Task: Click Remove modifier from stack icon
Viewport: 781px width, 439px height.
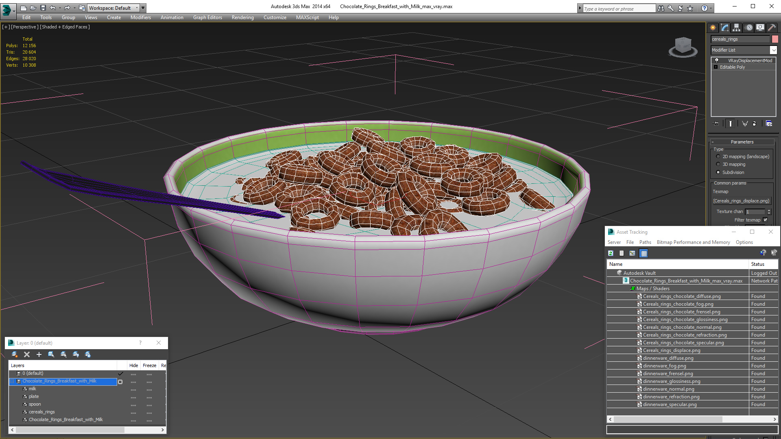Action: [755, 124]
